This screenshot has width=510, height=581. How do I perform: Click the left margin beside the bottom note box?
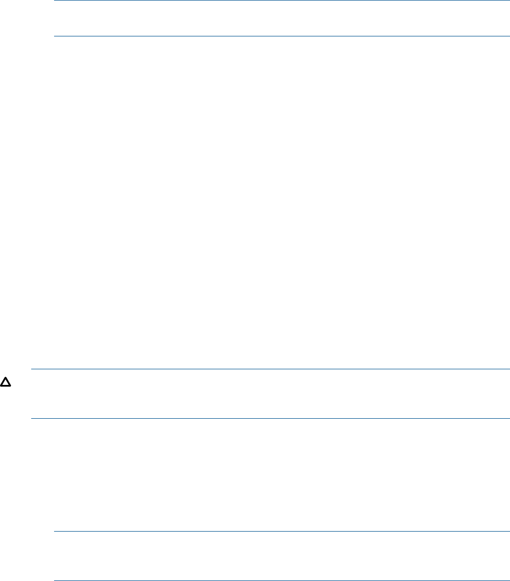[27, 556]
